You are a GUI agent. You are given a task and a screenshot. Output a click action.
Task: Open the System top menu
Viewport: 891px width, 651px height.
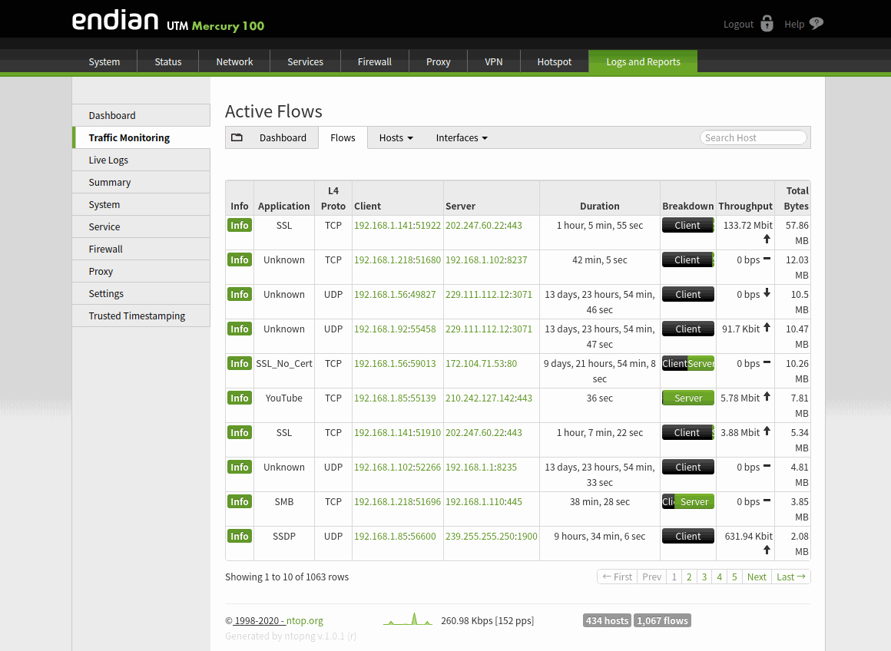point(104,62)
